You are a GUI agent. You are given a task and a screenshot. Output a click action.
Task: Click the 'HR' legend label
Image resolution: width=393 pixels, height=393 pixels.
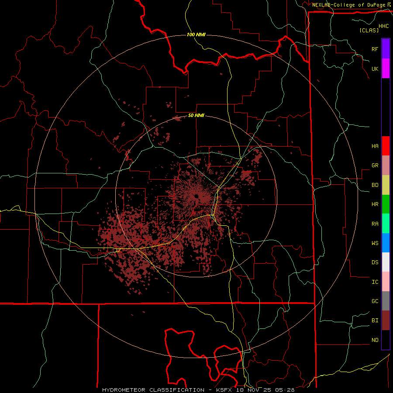[x=375, y=204]
